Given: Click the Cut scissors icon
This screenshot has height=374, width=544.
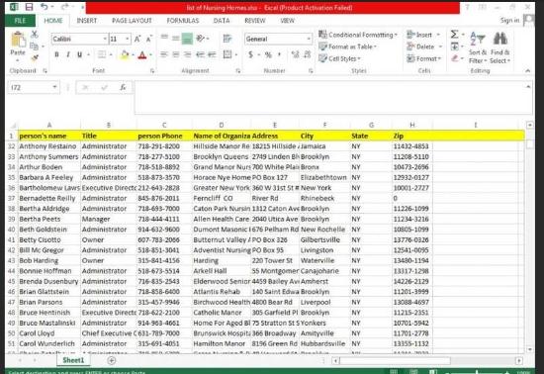Looking at the screenshot, I should tap(34, 34).
